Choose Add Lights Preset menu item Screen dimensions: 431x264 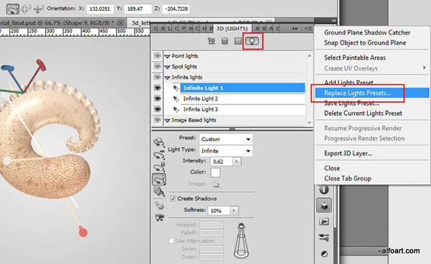(349, 82)
